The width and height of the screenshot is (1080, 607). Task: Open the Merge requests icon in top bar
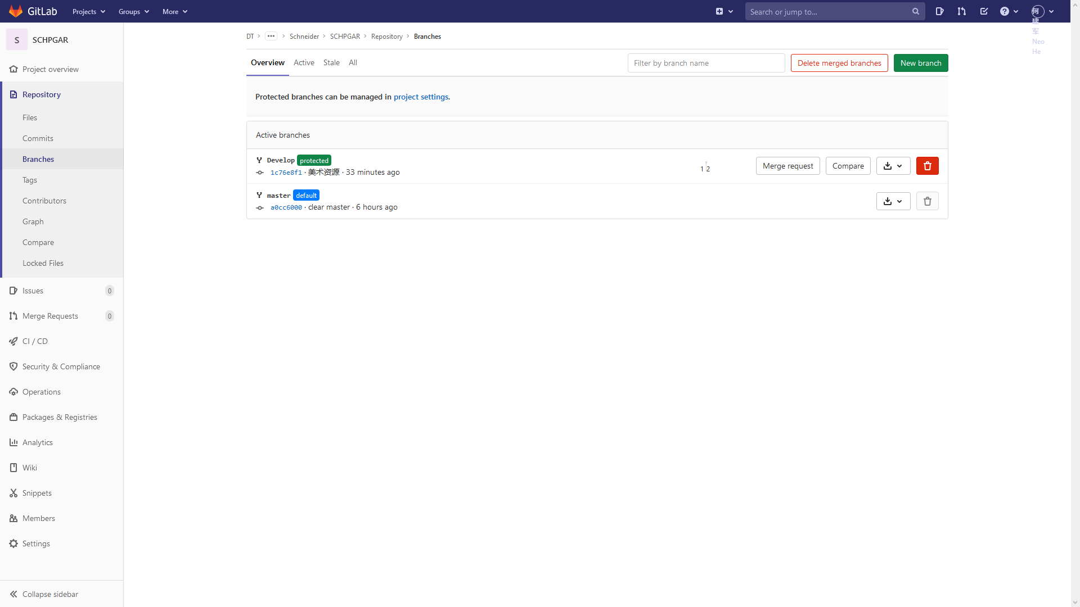(962, 11)
